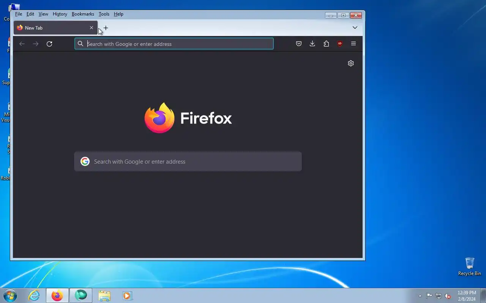Screen dimensions: 486x303
Task: Click the address bar magnifier icon
Action: (x=80, y=44)
